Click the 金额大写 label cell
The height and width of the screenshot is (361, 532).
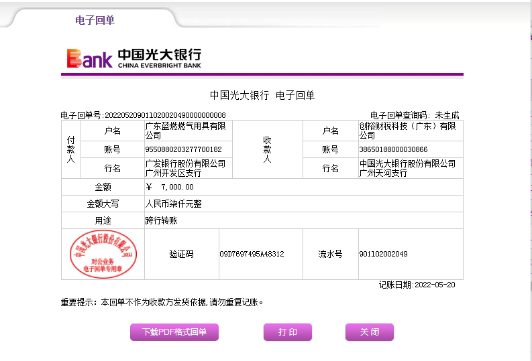(103, 204)
